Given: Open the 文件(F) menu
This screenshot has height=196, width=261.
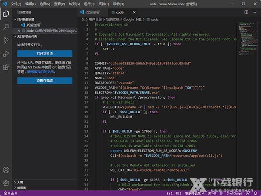Looking at the screenshot, I should 16,4.
